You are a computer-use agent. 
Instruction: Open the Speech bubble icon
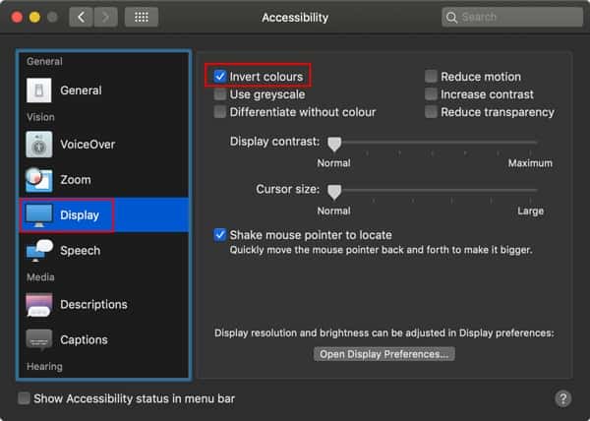39,250
